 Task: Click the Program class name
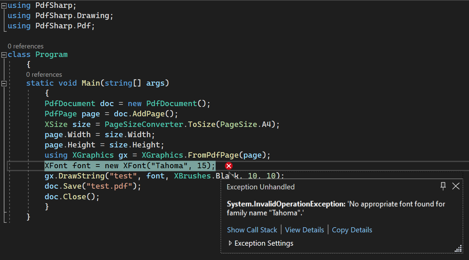coord(51,55)
